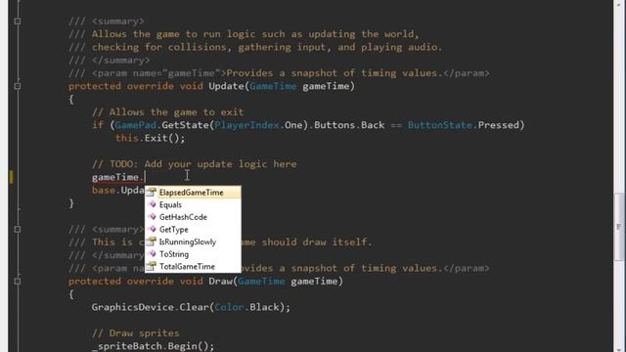Image resolution: width=626 pixels, height=352 pixels.
Task: Click the GameTime type in Draw signature
Action: click(261, 282)
